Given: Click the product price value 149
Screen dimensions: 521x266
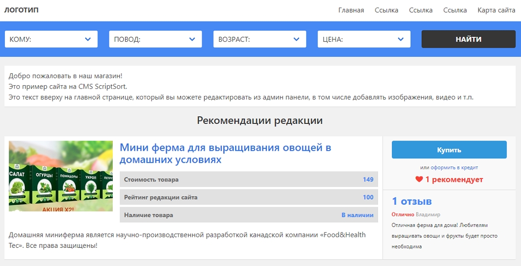Looking at the screenshot, I should (x=368, y=179).
